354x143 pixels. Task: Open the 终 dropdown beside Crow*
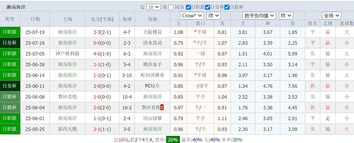click(214, 16)
